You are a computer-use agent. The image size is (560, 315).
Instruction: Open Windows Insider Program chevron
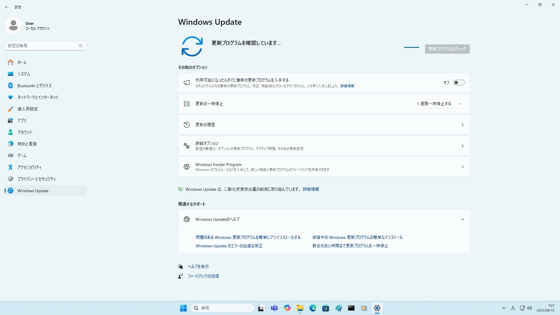tap(462, 167)
